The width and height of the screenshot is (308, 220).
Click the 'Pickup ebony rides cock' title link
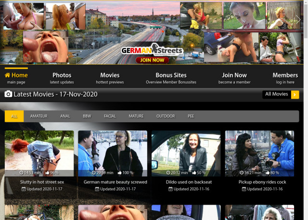(262, 182)
